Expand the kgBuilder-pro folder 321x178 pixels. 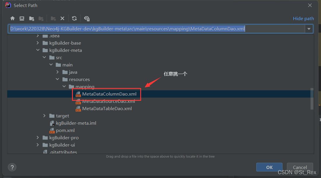[38, 138]
